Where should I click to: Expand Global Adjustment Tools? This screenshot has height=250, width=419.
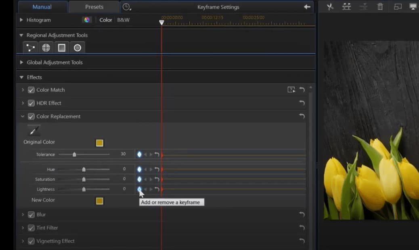[21, 62]
